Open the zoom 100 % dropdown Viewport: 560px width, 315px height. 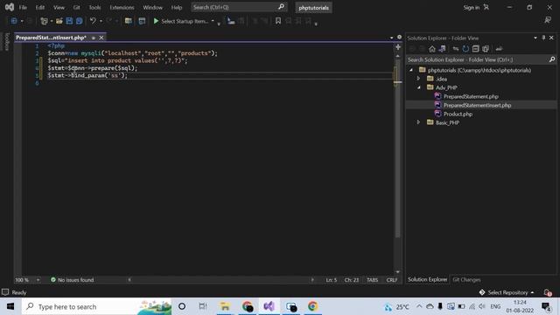[38, 280]
